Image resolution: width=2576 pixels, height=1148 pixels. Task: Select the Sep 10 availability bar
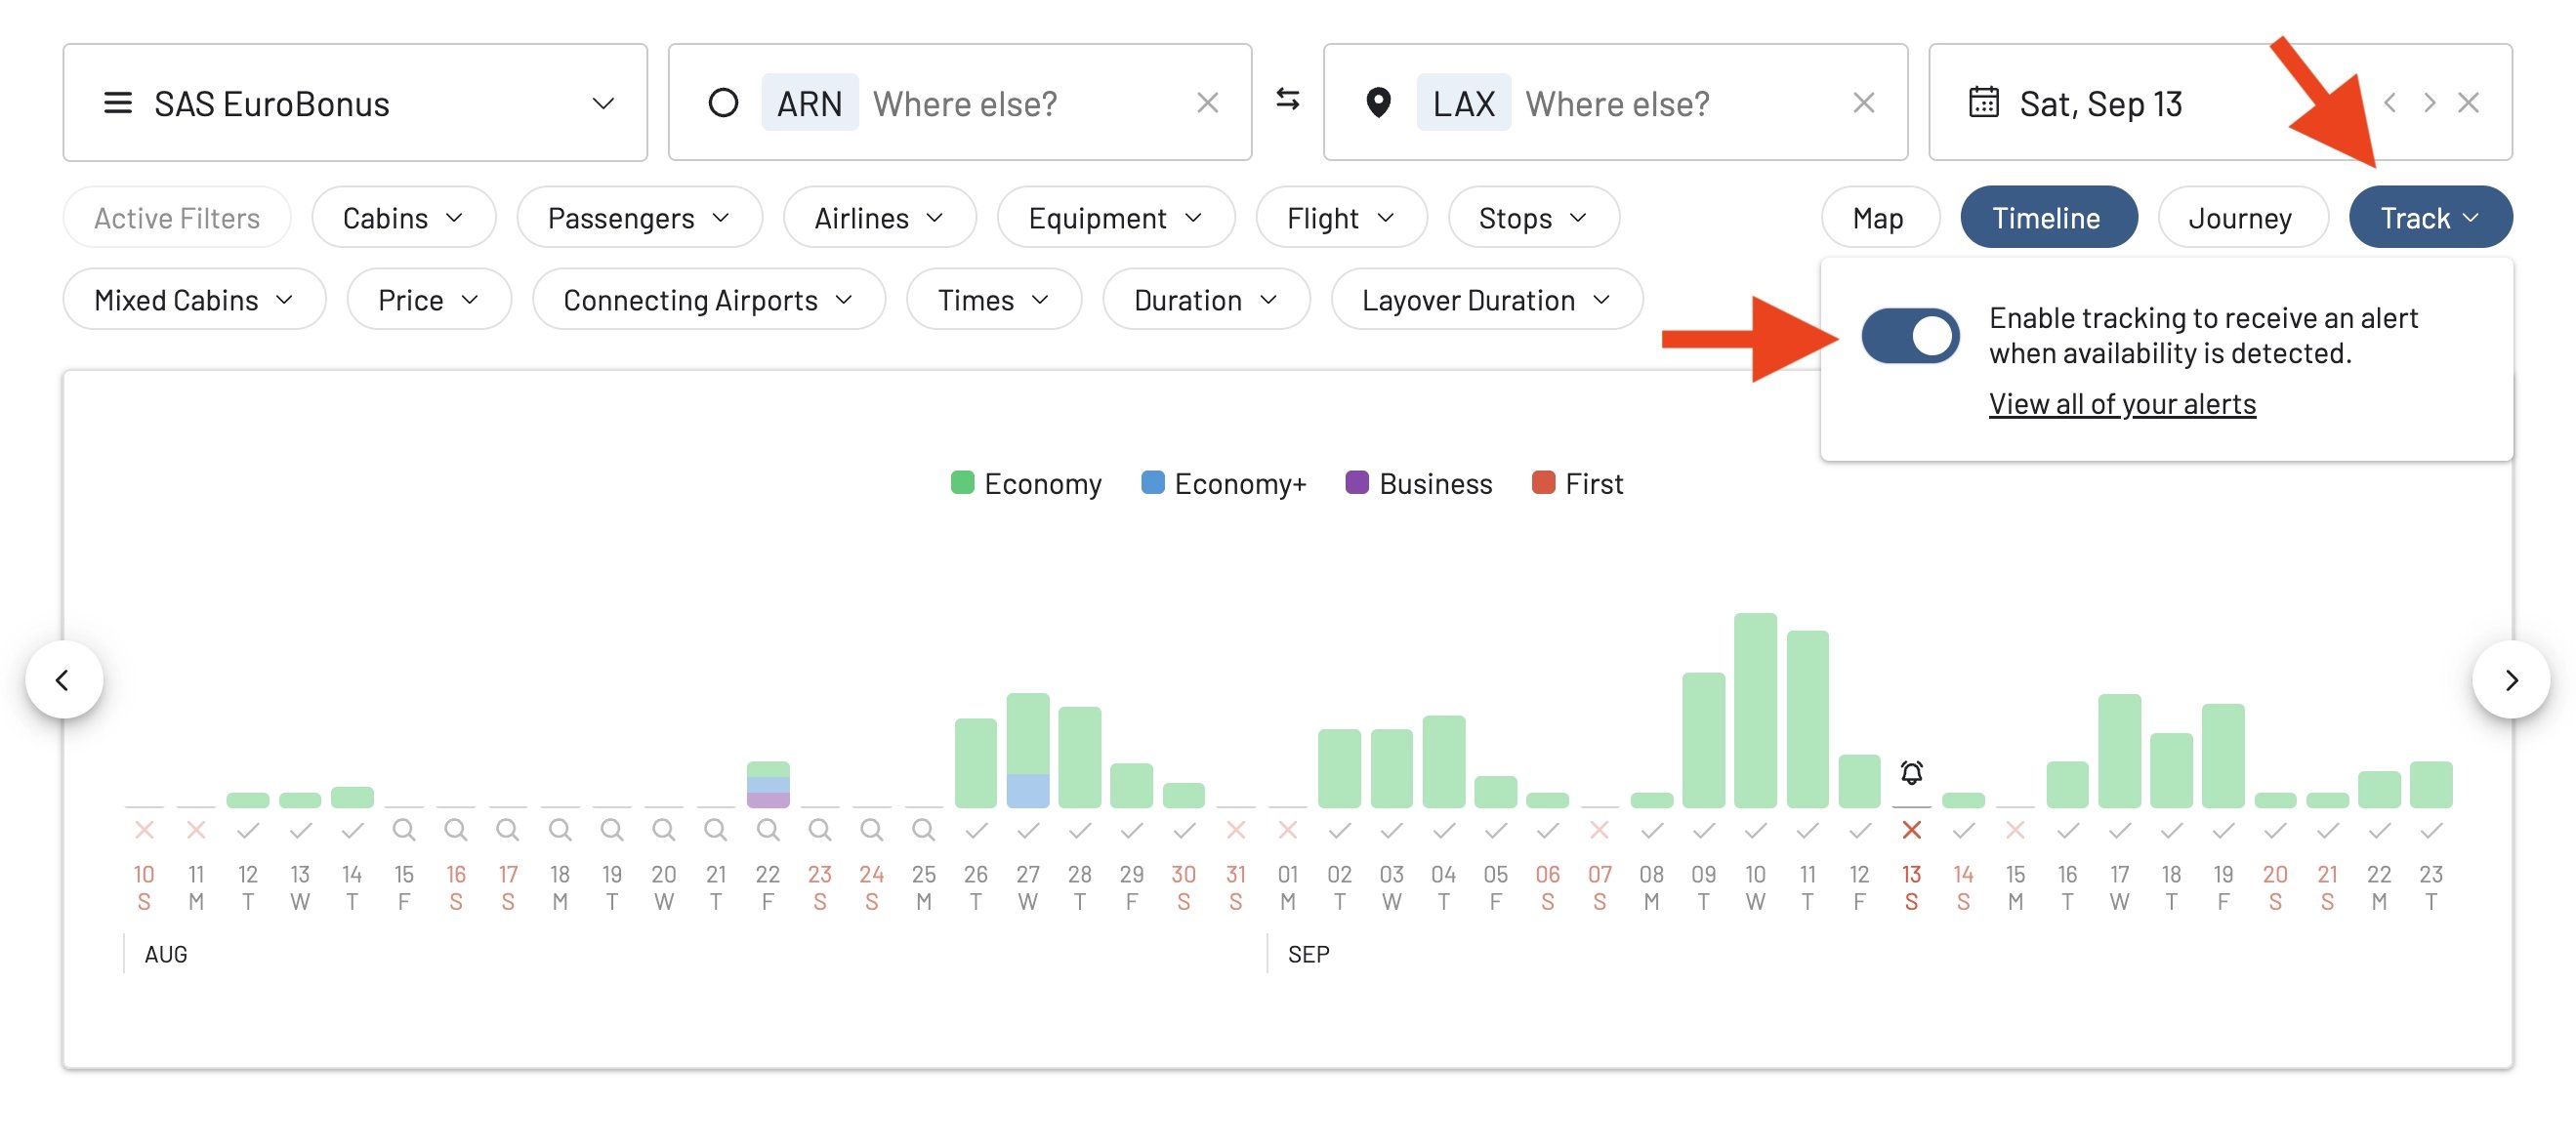click(1754, 711)
